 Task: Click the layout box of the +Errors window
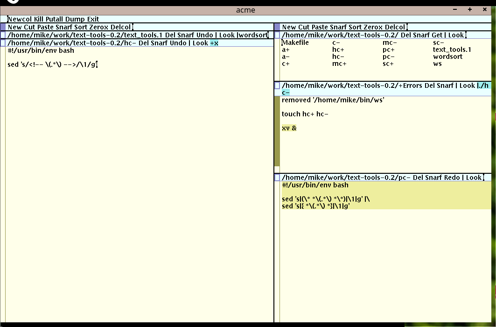[277, 85]
